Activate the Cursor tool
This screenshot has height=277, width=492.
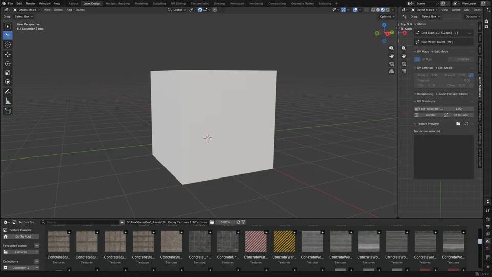point(8,45)
